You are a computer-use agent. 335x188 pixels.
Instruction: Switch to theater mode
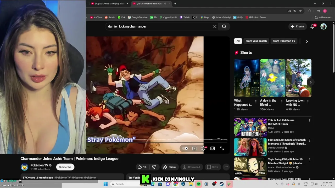pos(213,148)
